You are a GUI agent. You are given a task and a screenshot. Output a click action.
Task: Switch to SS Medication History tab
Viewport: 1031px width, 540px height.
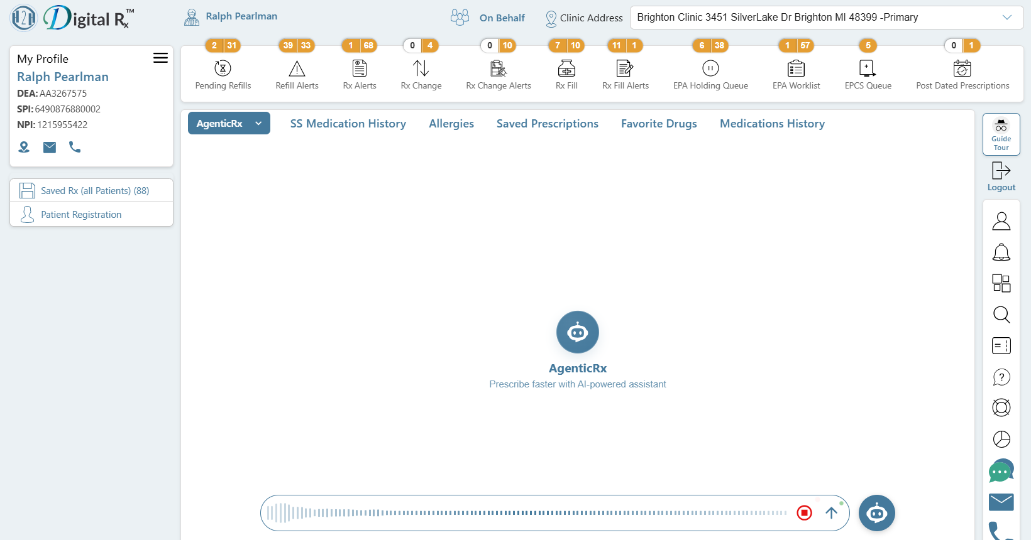click(348, 124)
